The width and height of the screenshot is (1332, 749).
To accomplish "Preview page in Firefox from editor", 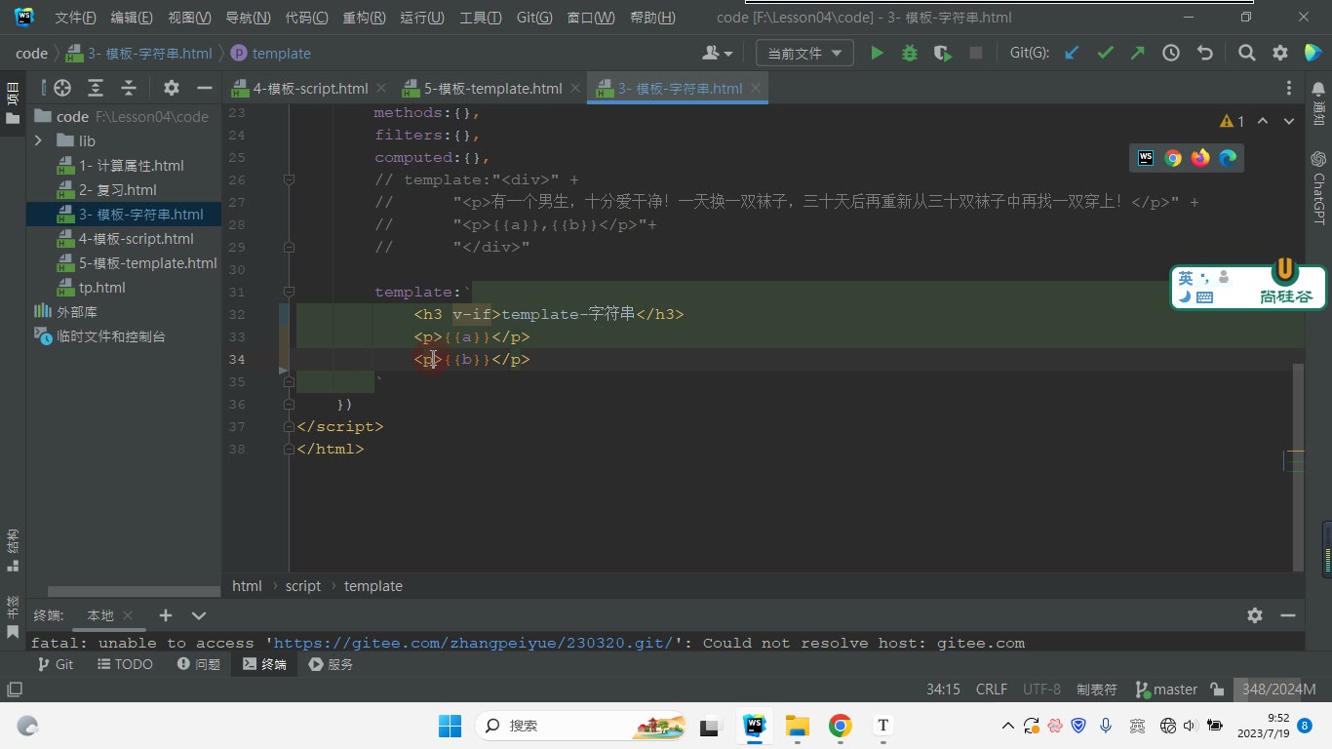I will 1200,158.
